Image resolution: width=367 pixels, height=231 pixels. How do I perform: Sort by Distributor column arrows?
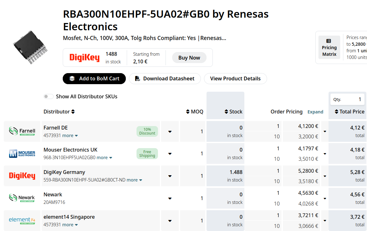pyautogui.click(x=73, y=112)
